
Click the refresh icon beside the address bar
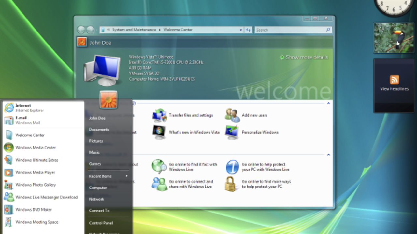point(248,30)
